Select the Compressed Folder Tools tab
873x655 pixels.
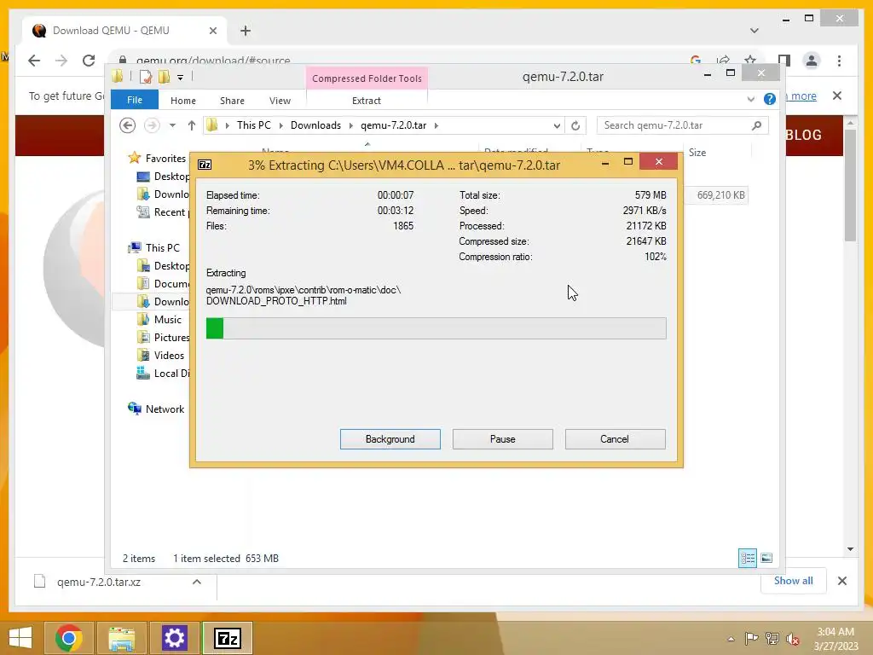pos(367,78)
